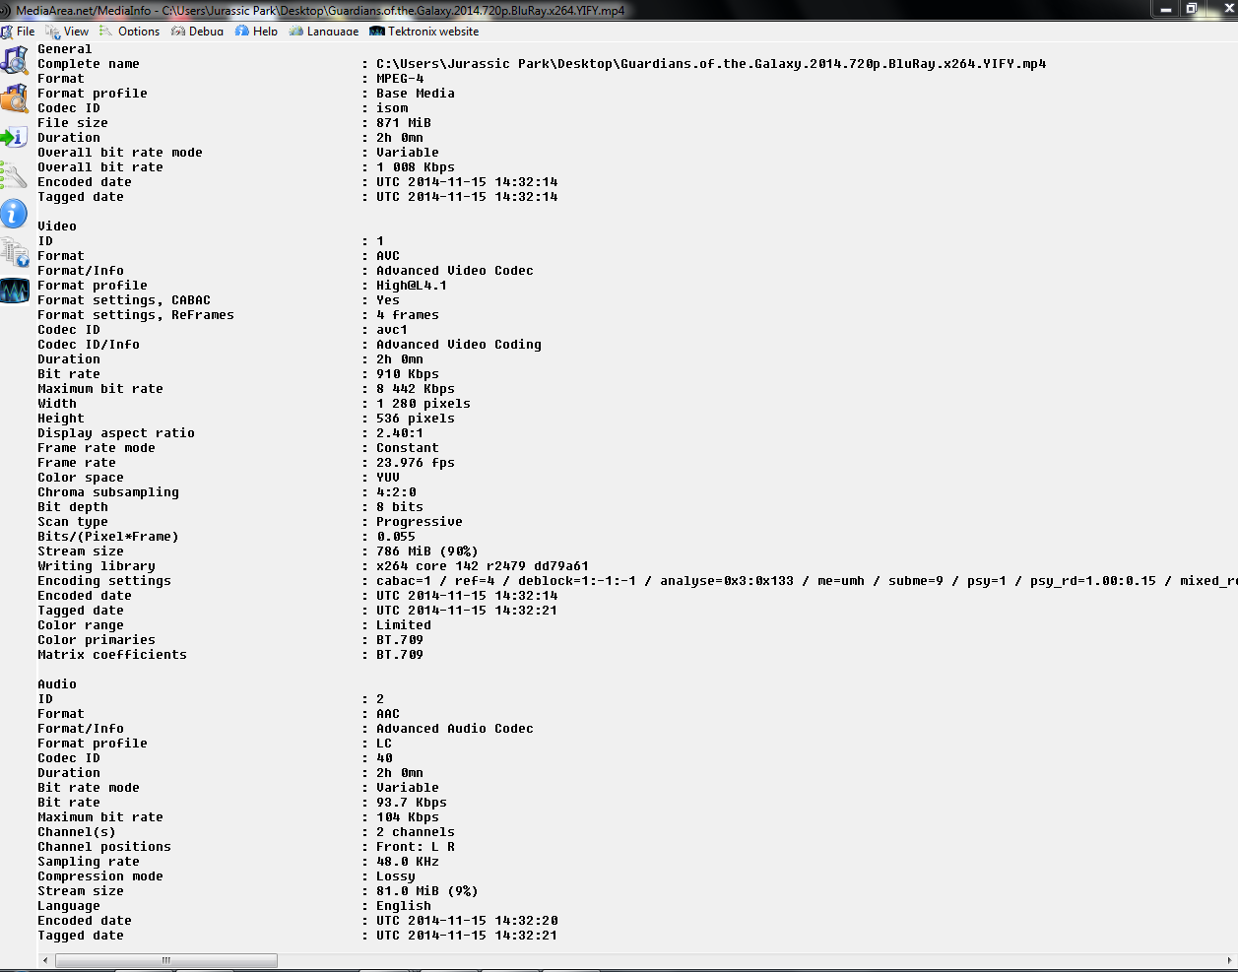Click the 'Overall bit rate mode' label
This screenshot has width=1238, height=972.
point(120,153)
